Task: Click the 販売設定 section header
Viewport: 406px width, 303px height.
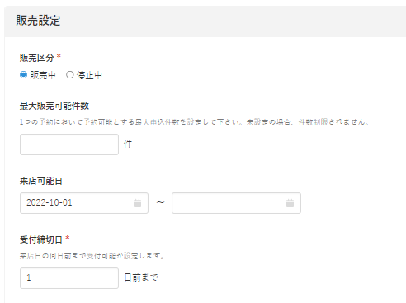Action: click(38, 21)
